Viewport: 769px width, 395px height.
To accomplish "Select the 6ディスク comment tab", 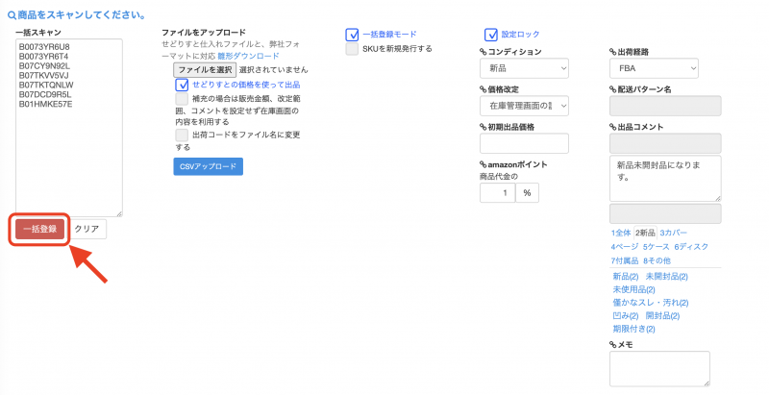I will (x=691, y=246).
